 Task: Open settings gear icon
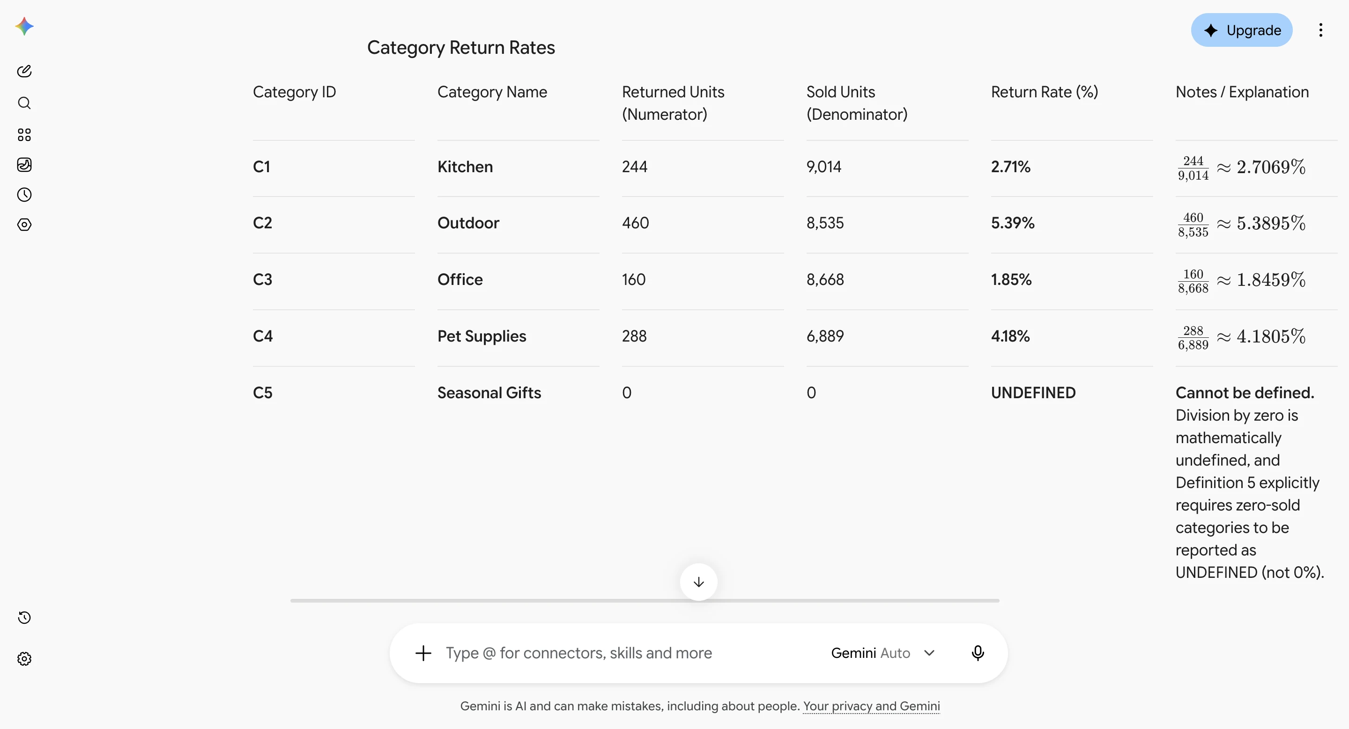[x=24, y=658]
